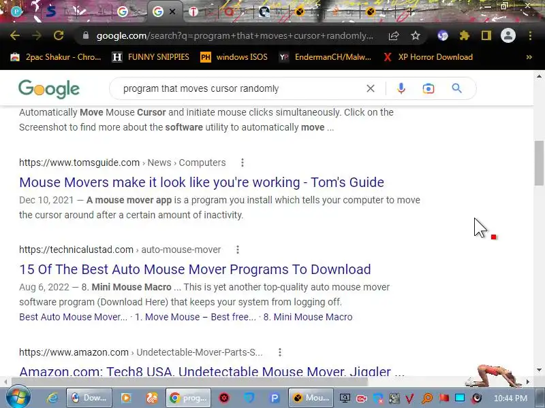Share this page from the address bar
545x408 pixels.
[394, 35]
